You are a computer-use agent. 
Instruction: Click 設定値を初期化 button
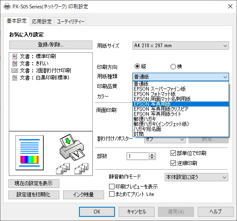[34, 195]
